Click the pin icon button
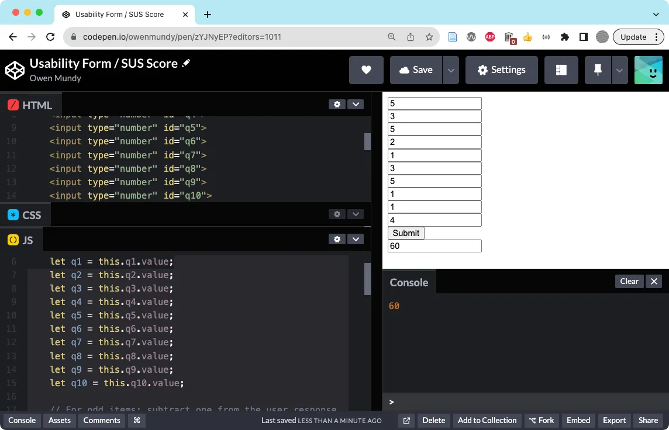Viewport: 669px width, 430px height. [x=598, y=70]
